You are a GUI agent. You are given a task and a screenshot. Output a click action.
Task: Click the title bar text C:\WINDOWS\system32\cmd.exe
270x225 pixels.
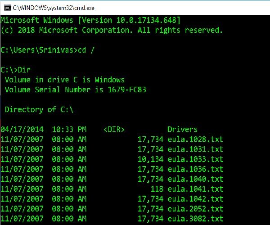coord(54,8)
